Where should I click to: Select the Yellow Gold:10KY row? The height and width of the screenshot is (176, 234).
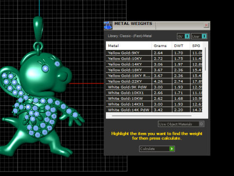tap(154, 59)
